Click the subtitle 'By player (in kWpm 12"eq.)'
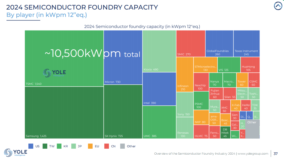 coord(47,15)
